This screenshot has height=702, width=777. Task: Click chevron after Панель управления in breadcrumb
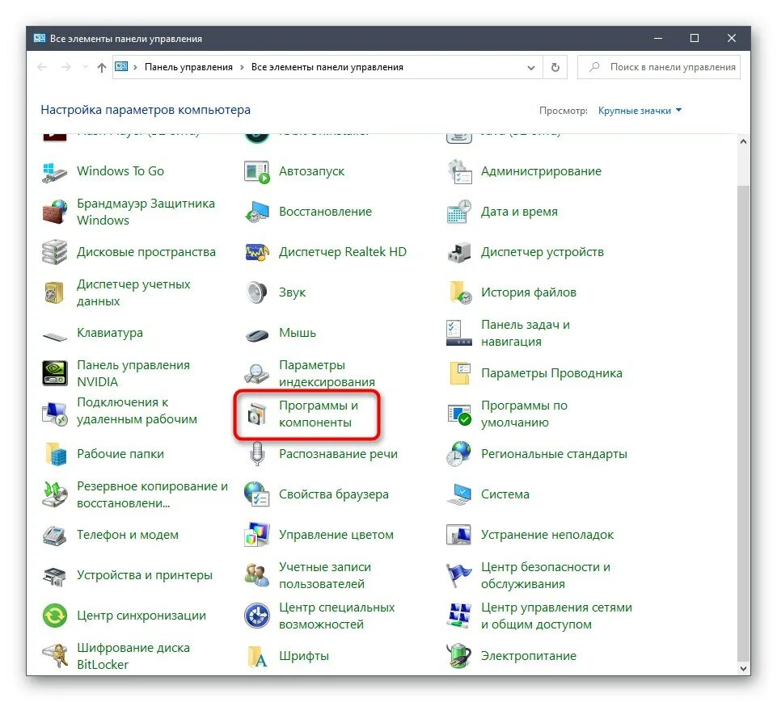(x=242, y=67)
